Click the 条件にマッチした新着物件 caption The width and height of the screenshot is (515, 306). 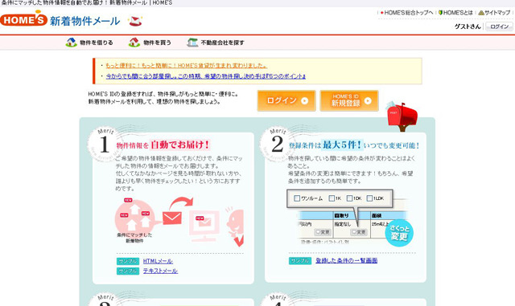(134, 238)
